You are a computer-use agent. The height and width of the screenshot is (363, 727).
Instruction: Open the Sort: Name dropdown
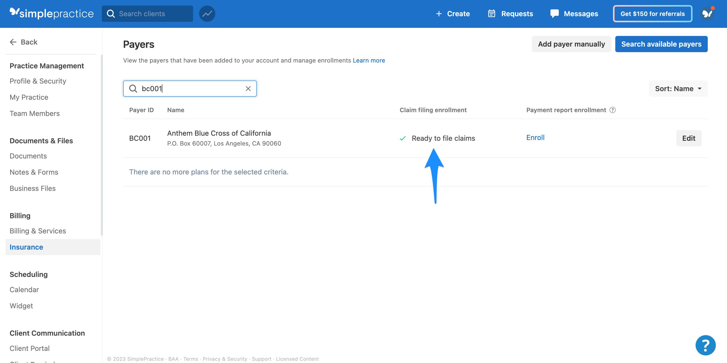coord(678,88)
